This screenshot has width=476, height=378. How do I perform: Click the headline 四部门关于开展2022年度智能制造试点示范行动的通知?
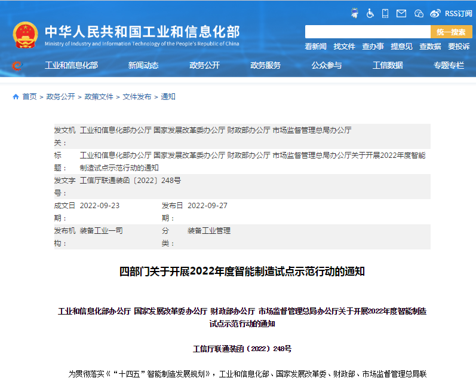point(242,272)
